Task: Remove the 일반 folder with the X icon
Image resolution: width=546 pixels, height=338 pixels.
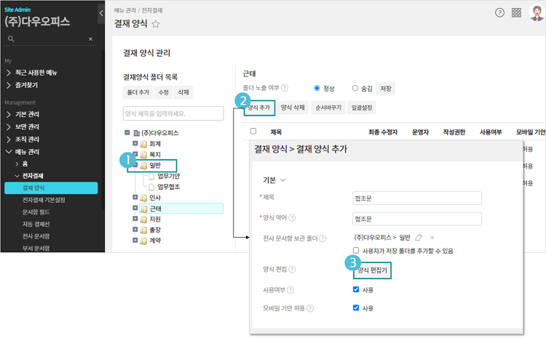Action: point(432,238)
